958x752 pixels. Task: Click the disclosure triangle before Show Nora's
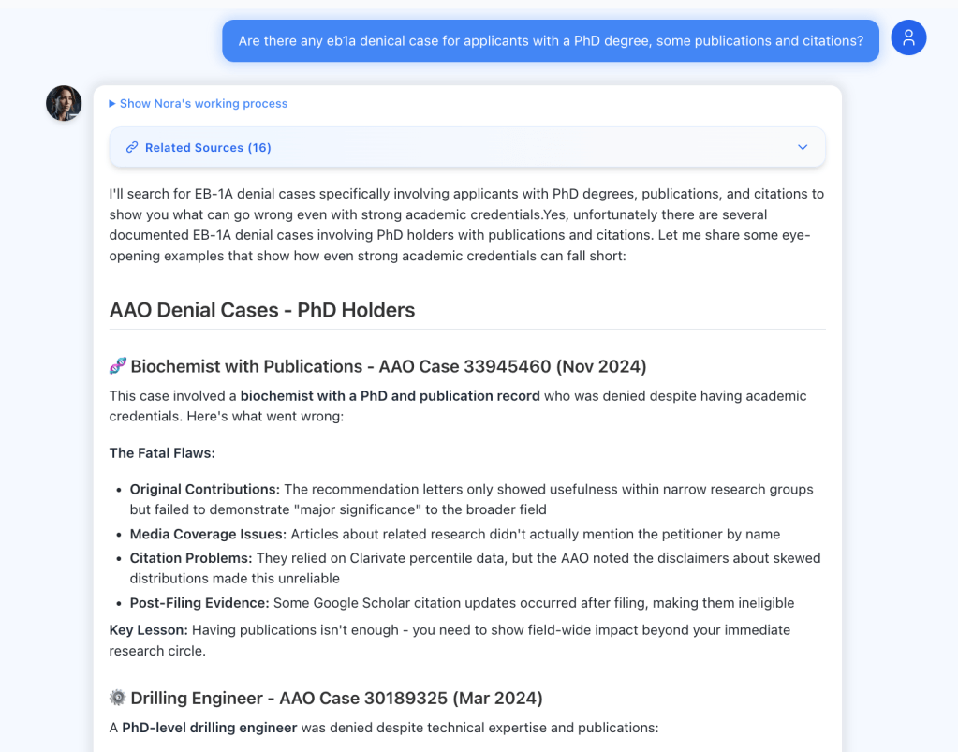112,104
